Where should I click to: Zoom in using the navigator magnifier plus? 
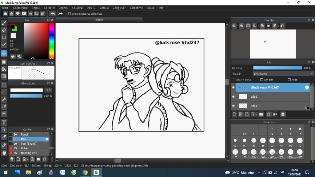coord(242,26)
